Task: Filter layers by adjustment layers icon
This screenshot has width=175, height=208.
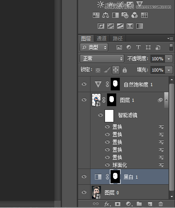Action: [x=129, y=47]
